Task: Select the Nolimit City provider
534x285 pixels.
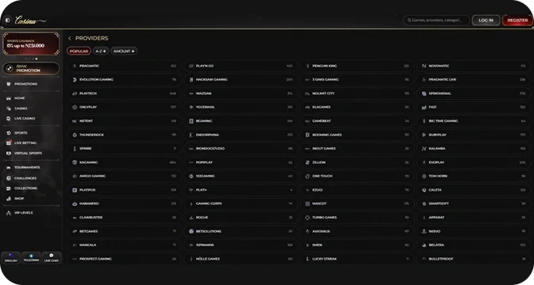Action: (x=357, y=93)
